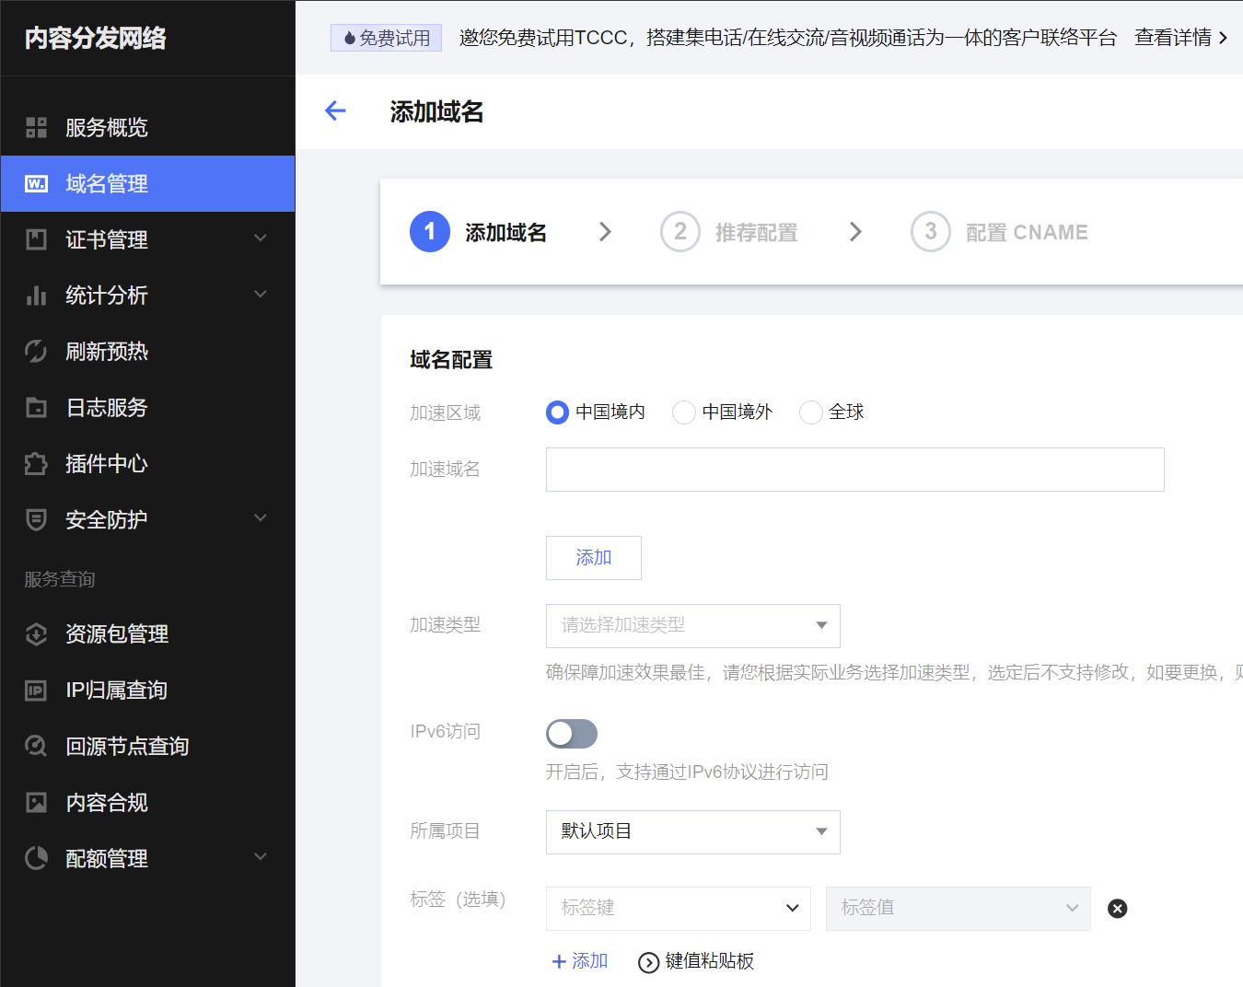Expand the 证书管理 menu
The height and width of the screenshot is (987, 1243).
pyautogui.click(x=105, y=239)
